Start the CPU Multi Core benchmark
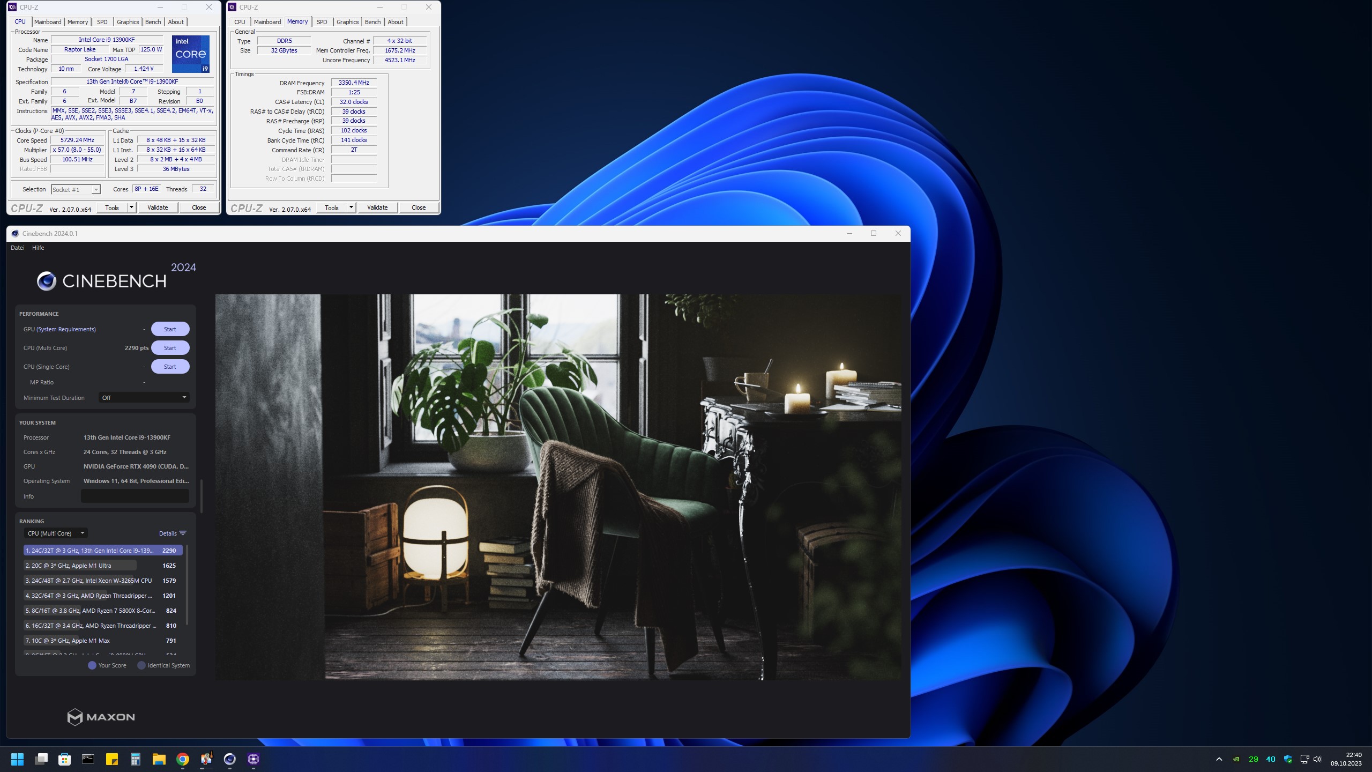 (170, 348)
